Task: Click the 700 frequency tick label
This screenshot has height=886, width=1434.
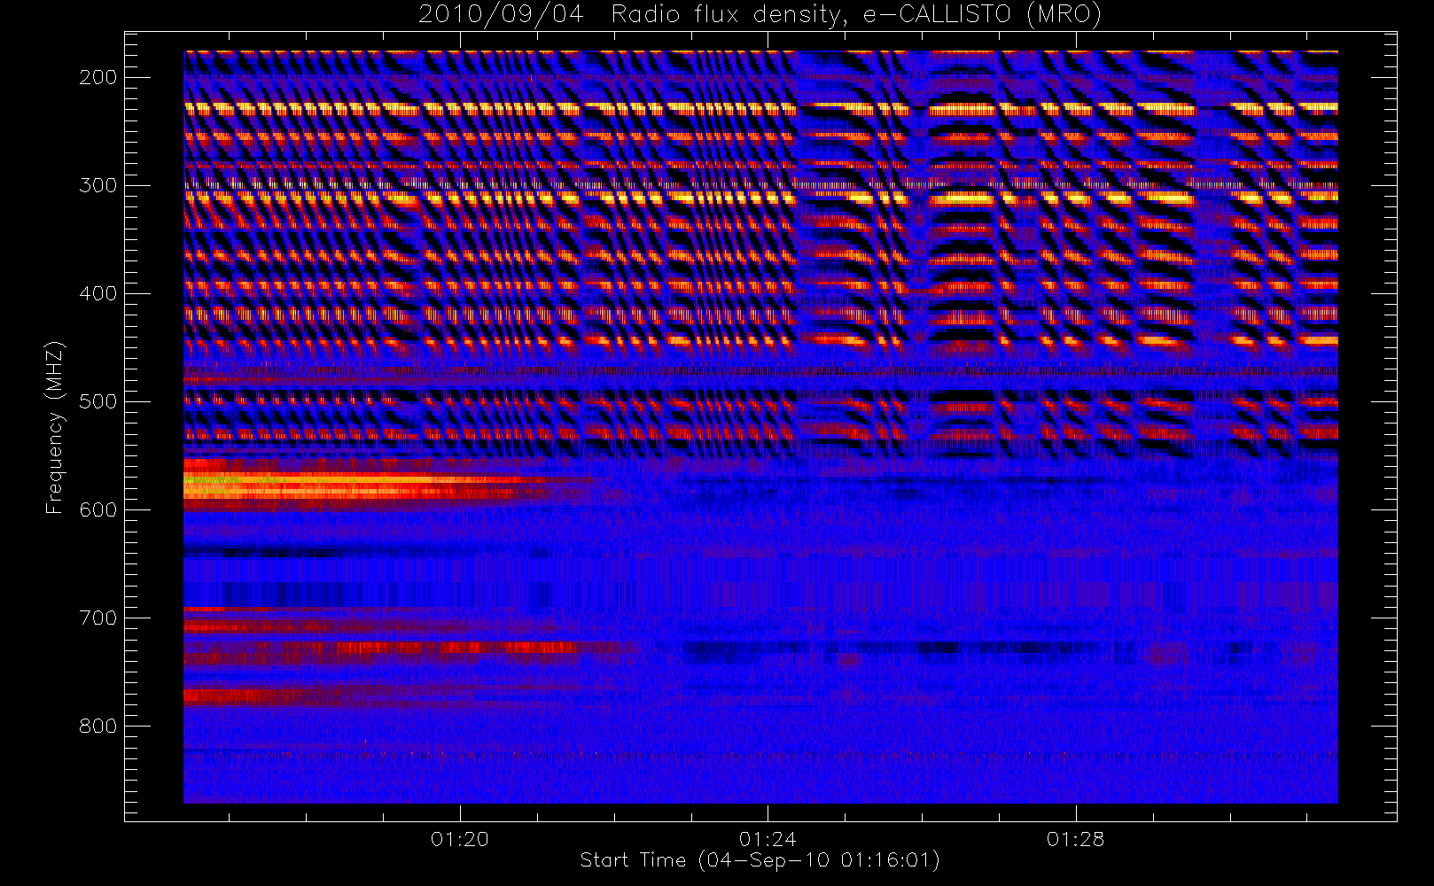Action: [x=97, y=618]
